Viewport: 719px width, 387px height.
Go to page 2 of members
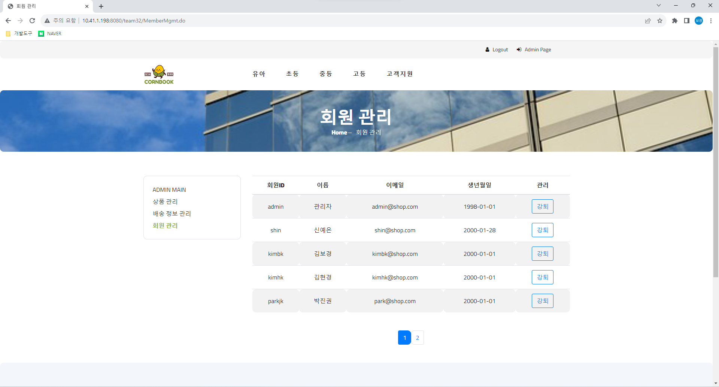pyautogui.click(x=417, y=337)
